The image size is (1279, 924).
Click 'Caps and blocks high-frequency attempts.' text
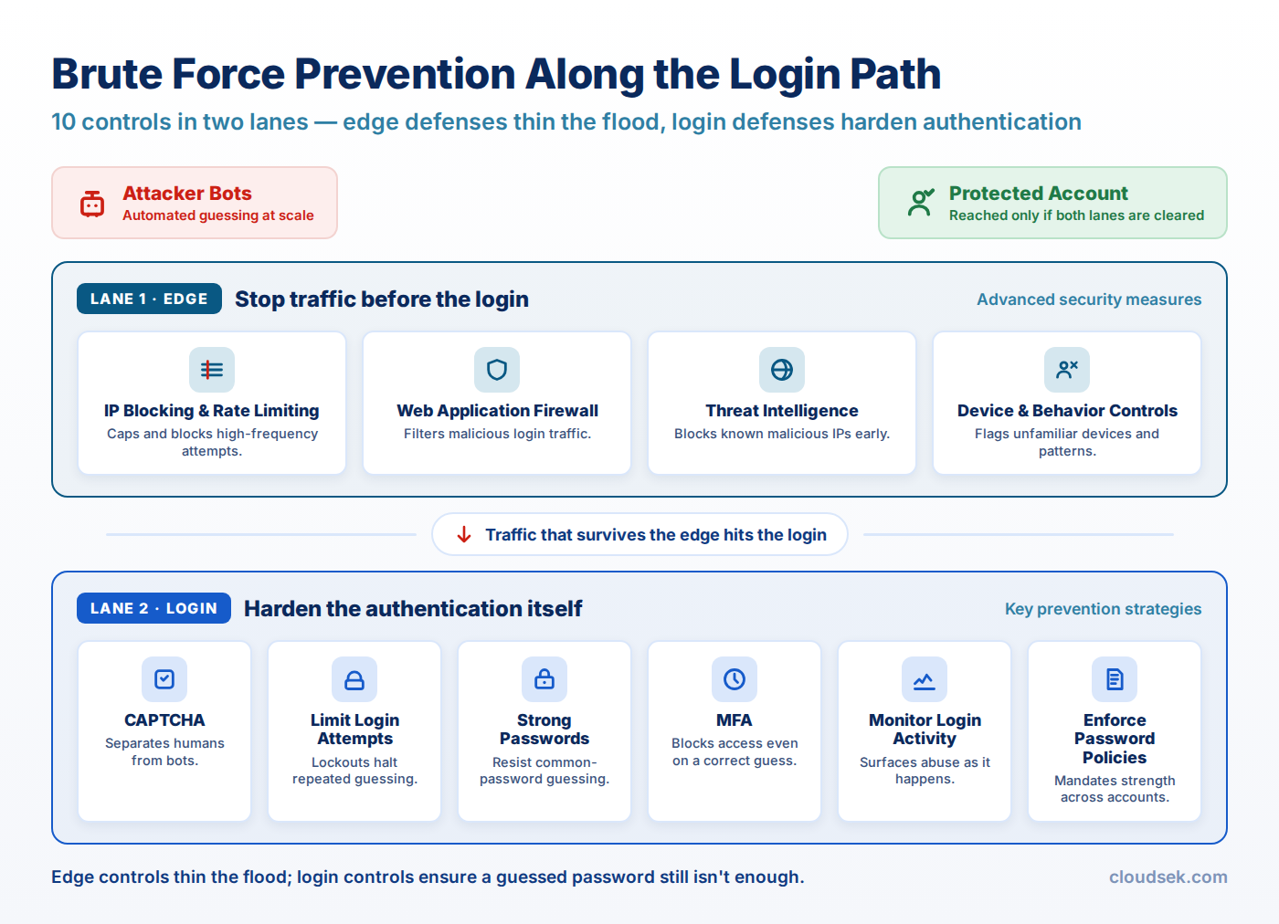(x=212, y=443)
